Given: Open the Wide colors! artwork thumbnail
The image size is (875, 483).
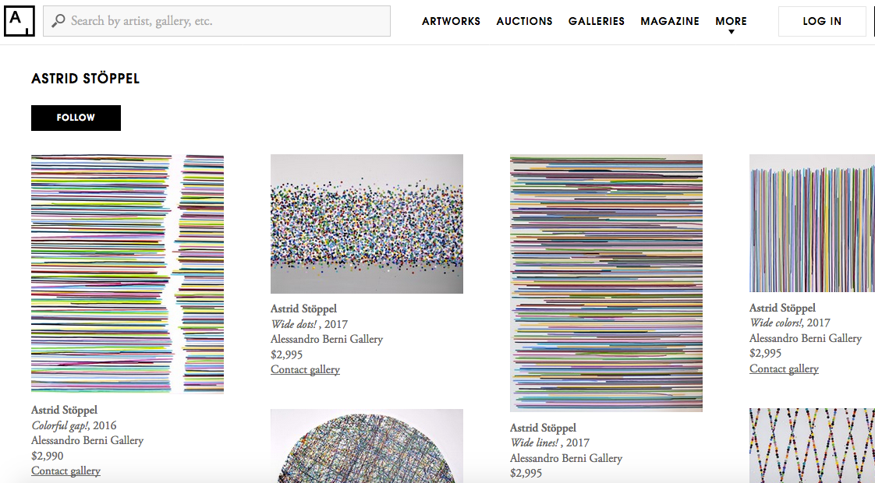Looking at the screenshot, I should tap(812, 223).
